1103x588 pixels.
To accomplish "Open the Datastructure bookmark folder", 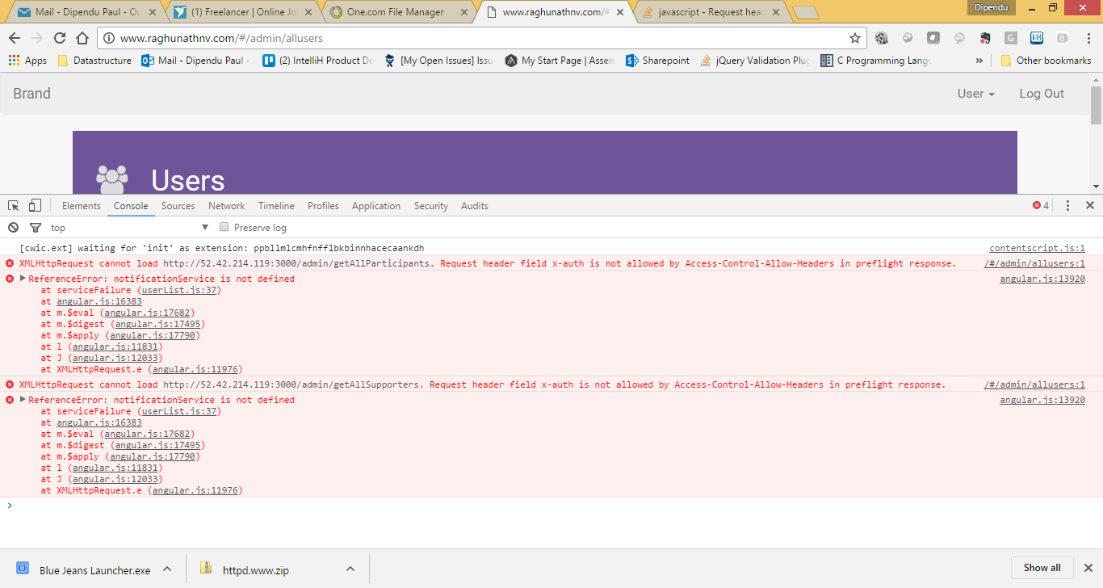I will 94,61.
